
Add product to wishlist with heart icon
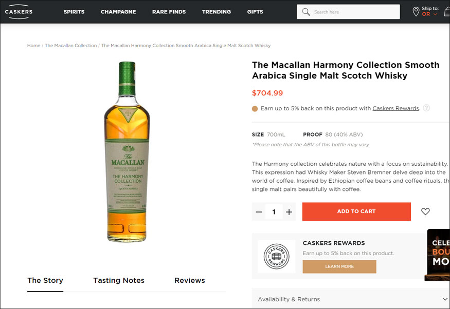point(425,211)
